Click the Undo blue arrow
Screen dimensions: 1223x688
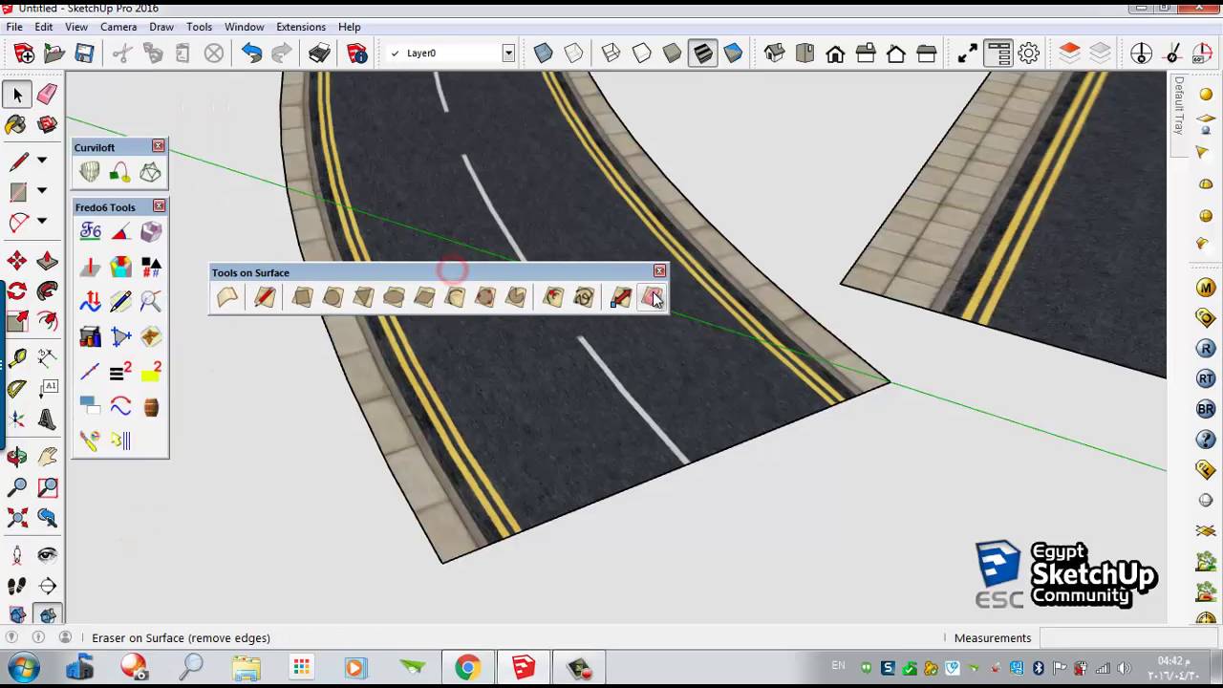[251, 54]
